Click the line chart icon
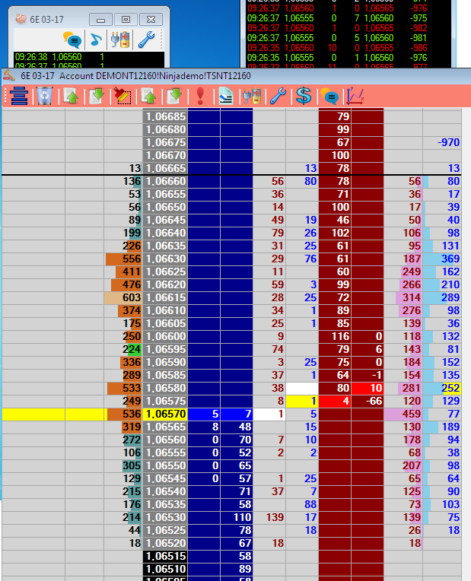Viewport: 471px width, 581px height. 355,97
